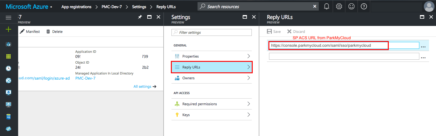This screenshot has height=136, width=436.
Task: Select the Reply URLs settings item
Action: pos(211,67)
